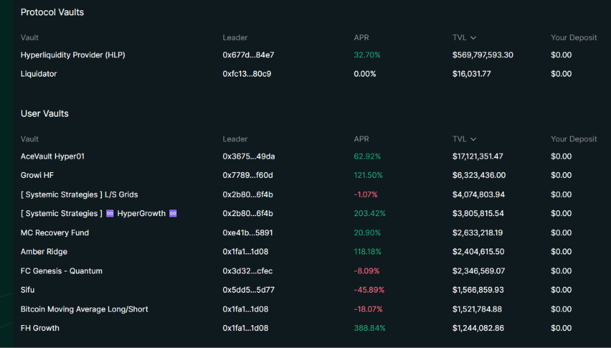The image size is (611, 348).
Task: Click the infinity icon before HyperGrowth
Action: click(x=110, y=214)
